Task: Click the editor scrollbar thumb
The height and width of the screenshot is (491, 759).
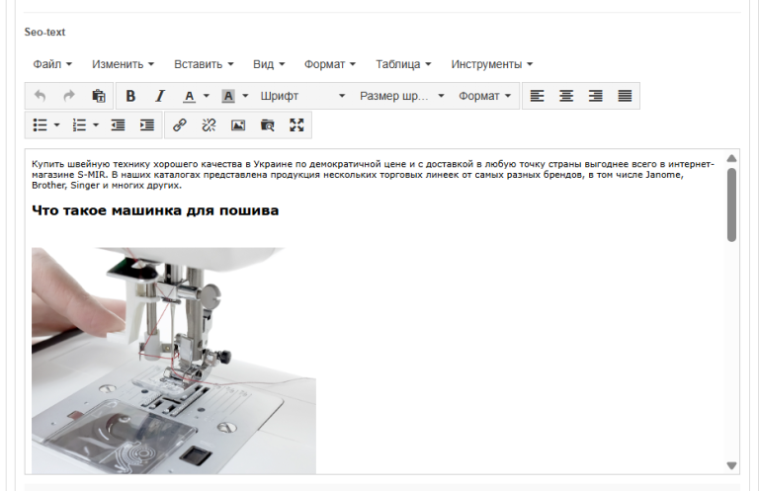Action: pyautogui.click(x=732, y=205)
